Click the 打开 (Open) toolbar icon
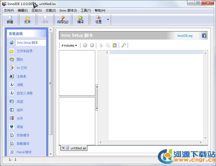The height and width of the screenshot is (166, 216). point(28,20)
